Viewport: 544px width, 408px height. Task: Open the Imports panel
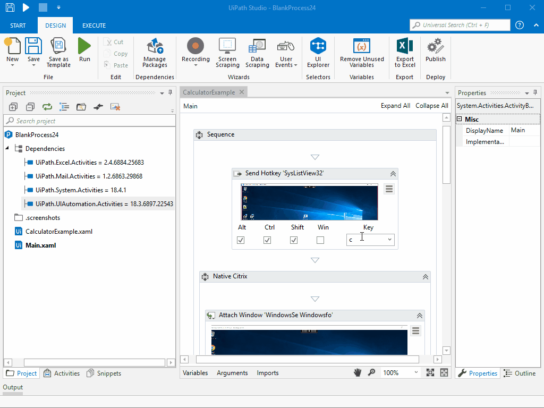pyautogui.click(x=268, y=372)
